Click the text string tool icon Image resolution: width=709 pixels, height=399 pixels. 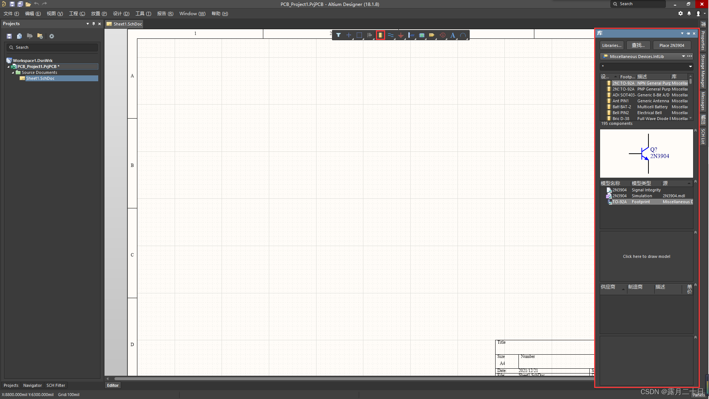point(452,35)
